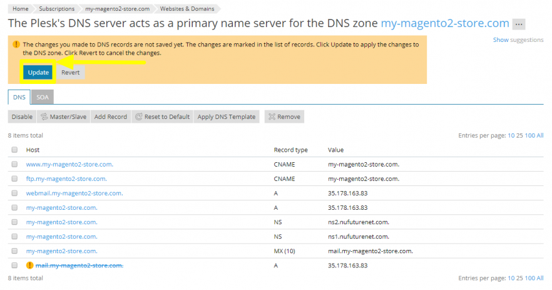Go to Home breadcrumb
Image resolution: width=552 pixels, height=290 pixels.
(x=21, y=9)
